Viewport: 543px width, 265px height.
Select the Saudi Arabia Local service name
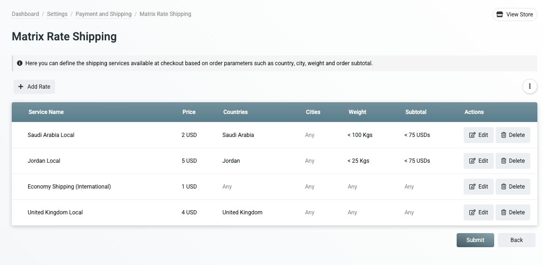pyautogui.click(x=51, y=135)
